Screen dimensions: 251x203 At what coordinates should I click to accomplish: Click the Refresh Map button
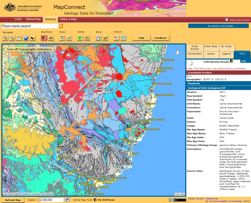pyautogui.click(x=13, y=200)
